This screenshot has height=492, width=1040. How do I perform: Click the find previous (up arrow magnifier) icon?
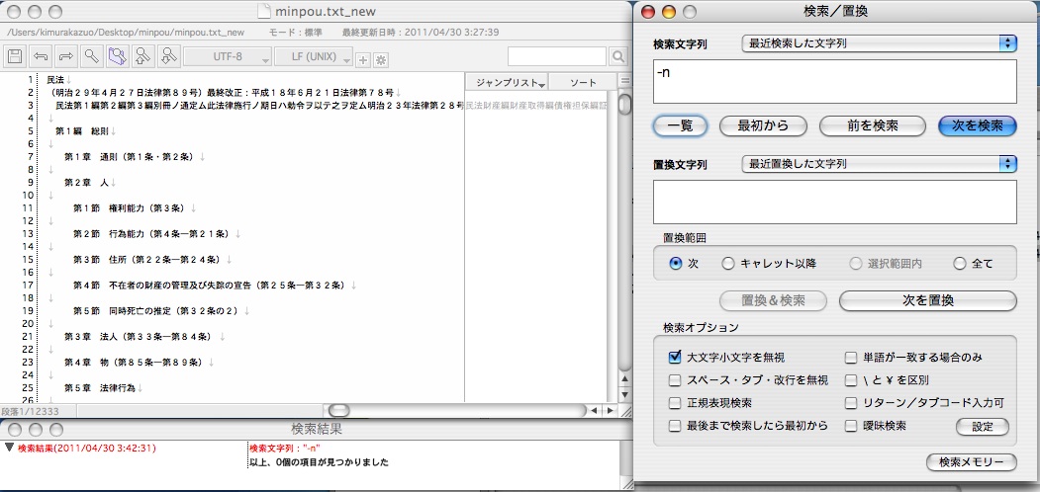(142, 56)
